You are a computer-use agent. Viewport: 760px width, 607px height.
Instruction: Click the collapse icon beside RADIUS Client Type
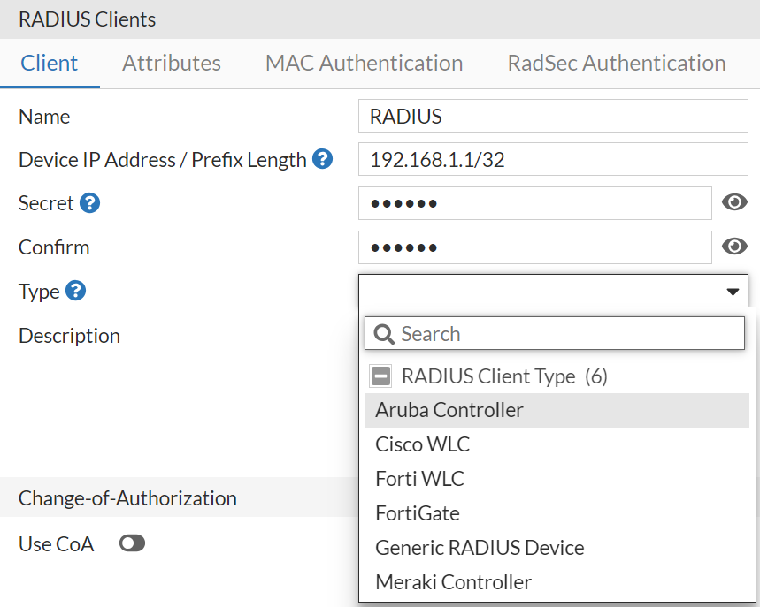[380, 376]
